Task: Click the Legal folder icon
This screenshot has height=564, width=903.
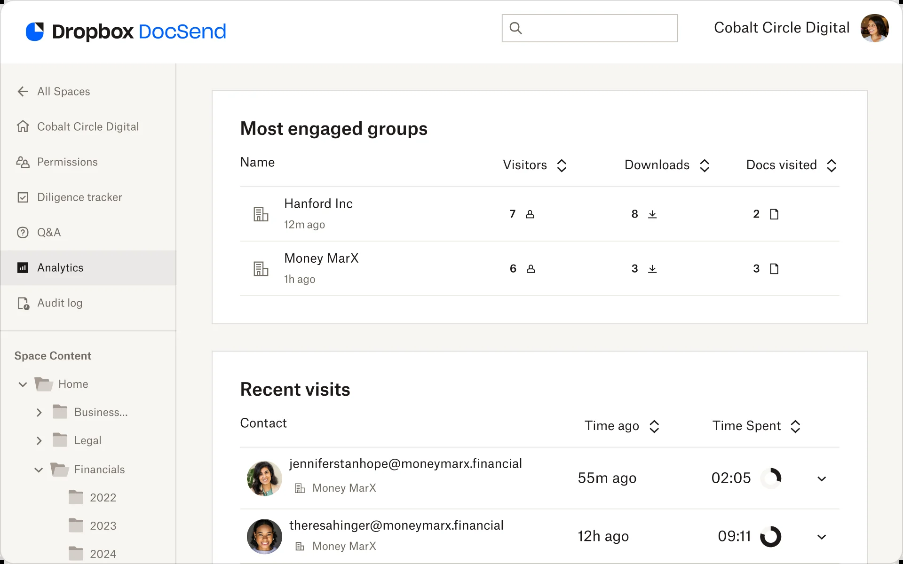Action: coord(60,440)
